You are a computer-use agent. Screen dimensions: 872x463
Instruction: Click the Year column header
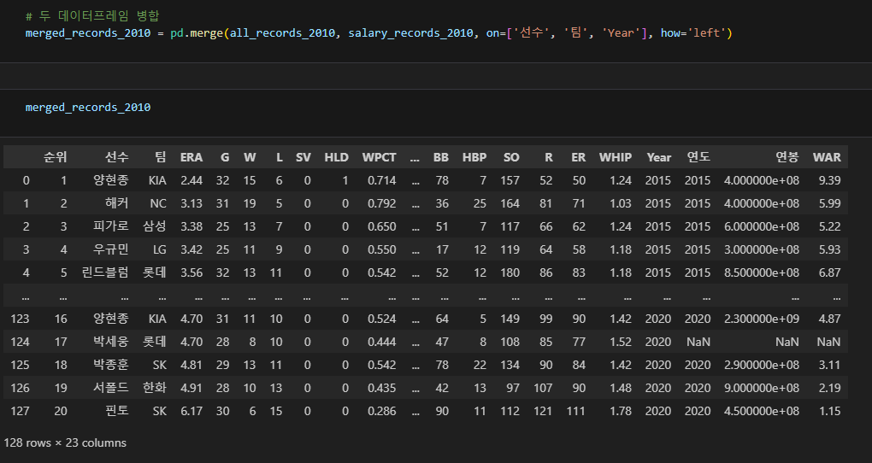click(659, 157)
